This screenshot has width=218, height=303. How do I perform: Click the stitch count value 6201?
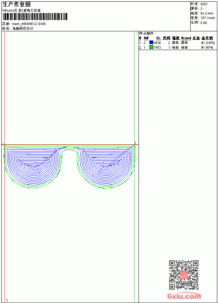point(204,4)
